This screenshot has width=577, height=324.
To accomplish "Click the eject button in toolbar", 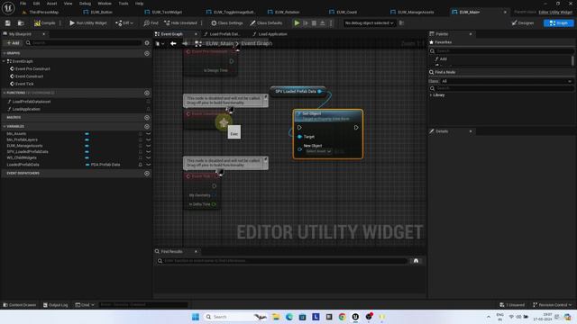I will tap(323, 23).
